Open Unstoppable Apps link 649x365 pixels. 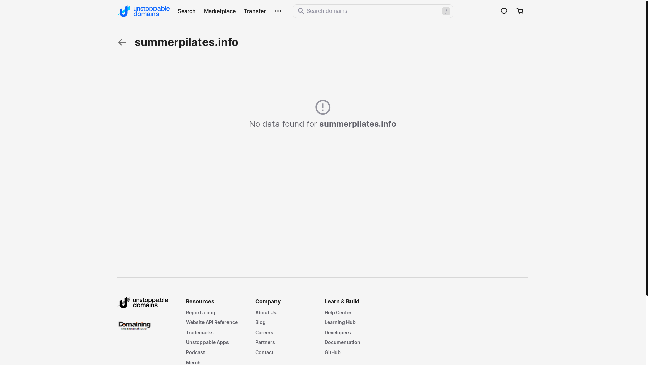[207, 342]
